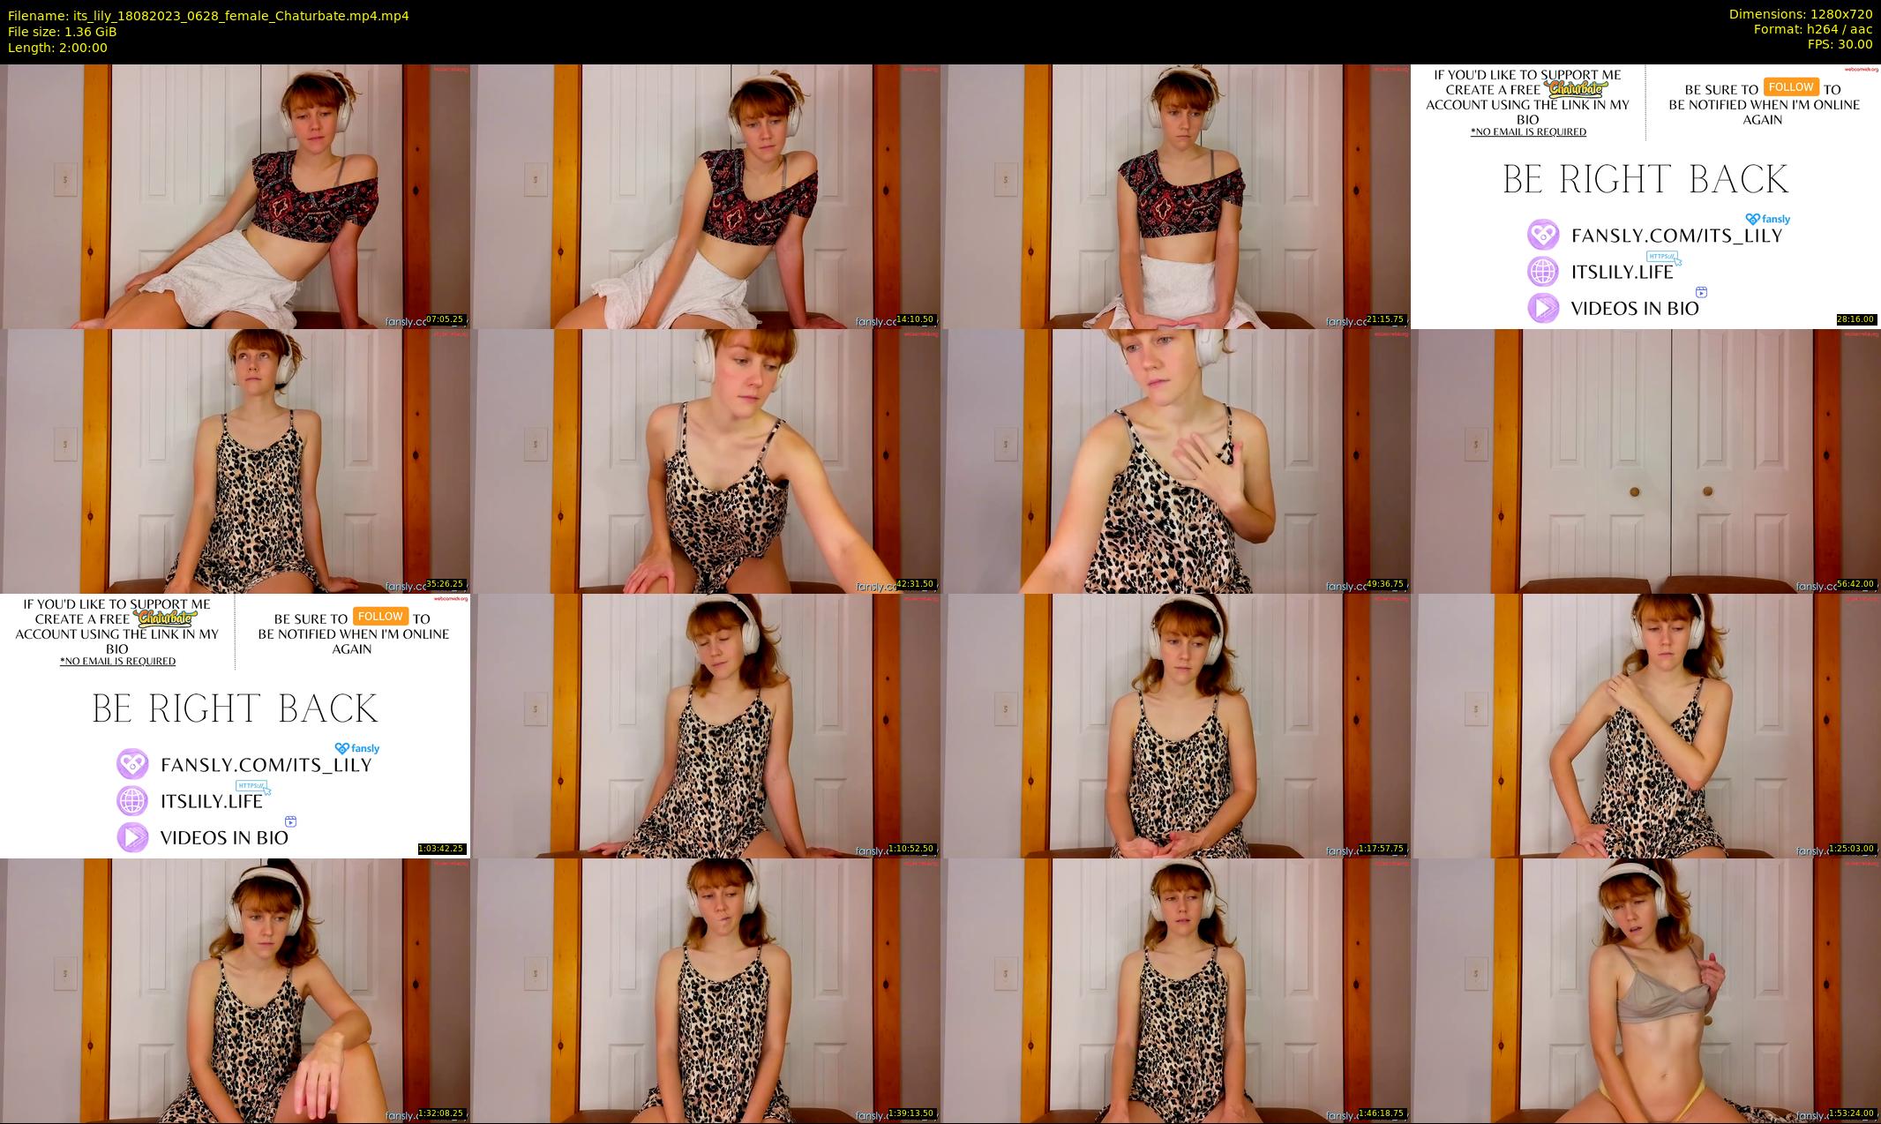The width and height of the screenshot is (1881, 1124).
Task: Click the heart icon beside FANSLY.COM in the 28:16.00 frame
Action: [1543, 235]
